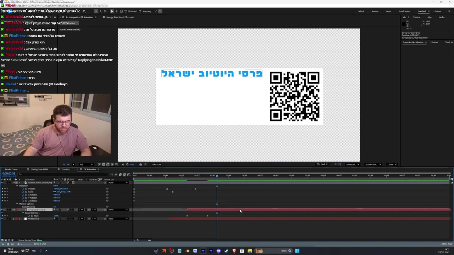454x255 pixels.
Task: Click the Position value 1402.0,540.0,0.0
Action: coord(61,189)
